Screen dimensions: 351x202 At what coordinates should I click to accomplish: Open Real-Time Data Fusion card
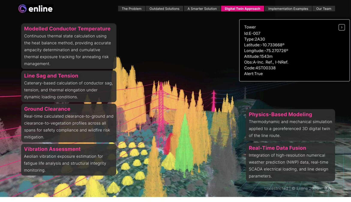290,162
